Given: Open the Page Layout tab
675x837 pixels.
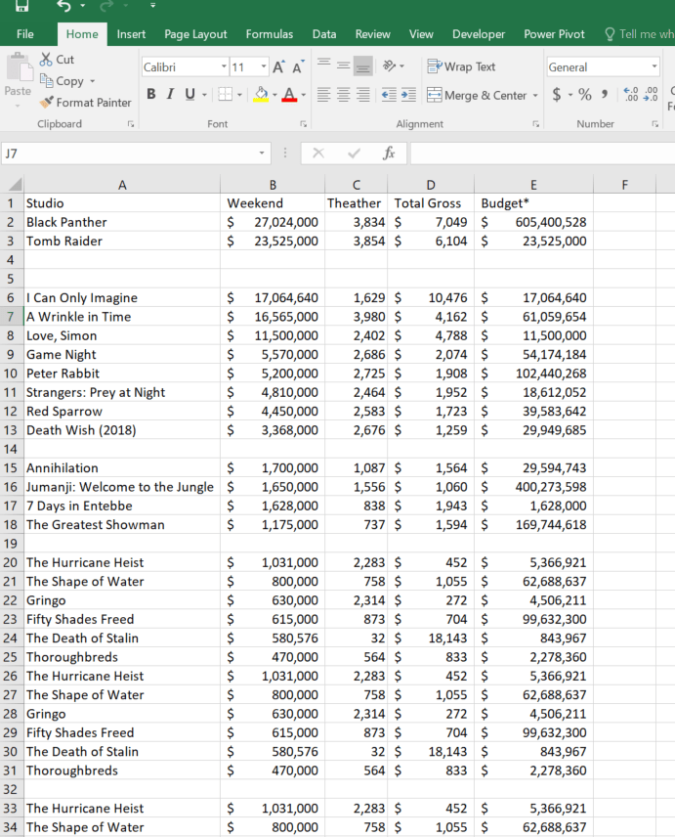Looking at the screenshot, I should (x=195, y=34).
